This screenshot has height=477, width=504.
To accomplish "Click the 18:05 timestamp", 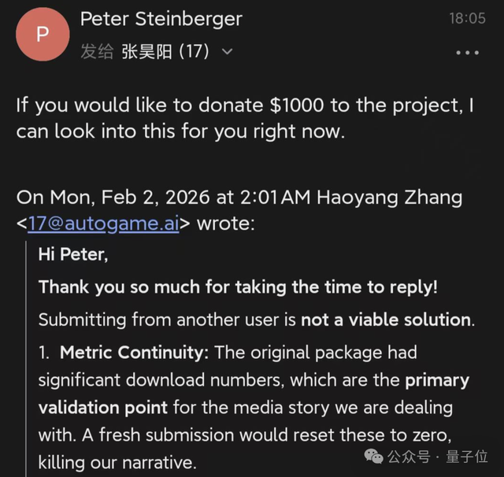I will click(x=467, y=18).
